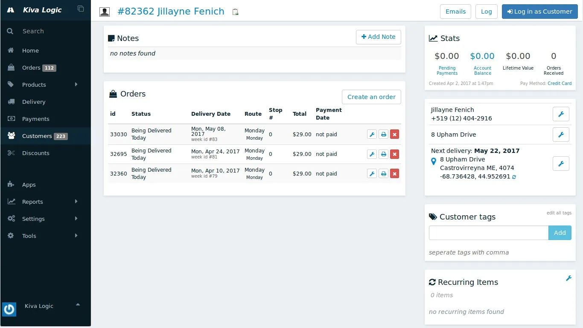Edit Jillayne Fenich contact info wrench
The width and height of the screenshot is (583, 328).
[x=561, y=114]
